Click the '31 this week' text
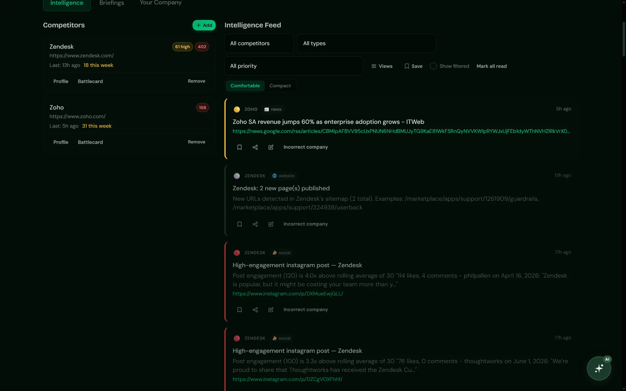626x391 pixels. 97,126
